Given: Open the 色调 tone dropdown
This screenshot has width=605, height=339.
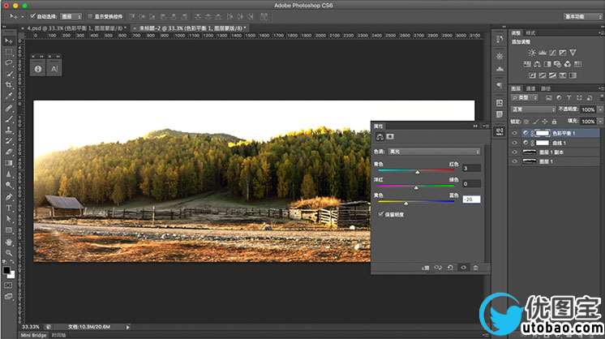Looking at the screenshot, I should [437, 152].
